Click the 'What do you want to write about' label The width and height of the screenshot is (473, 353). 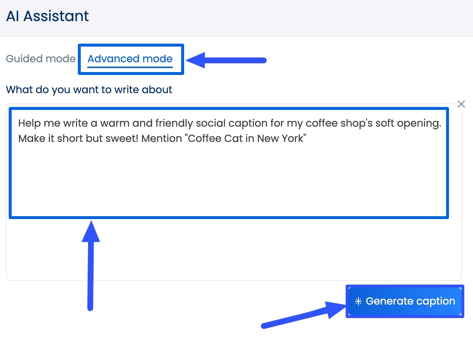pos(89,90)
